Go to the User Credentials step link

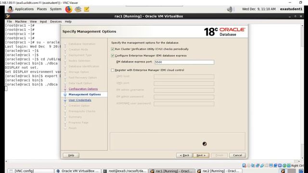(80, 100)
